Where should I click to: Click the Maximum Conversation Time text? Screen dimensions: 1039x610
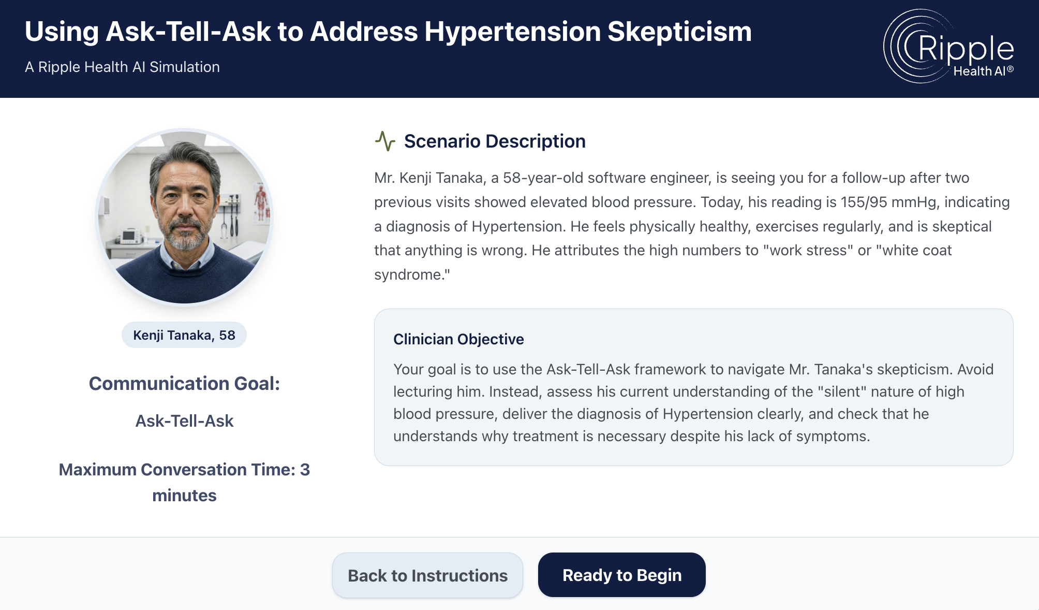[x=184, y=482]
